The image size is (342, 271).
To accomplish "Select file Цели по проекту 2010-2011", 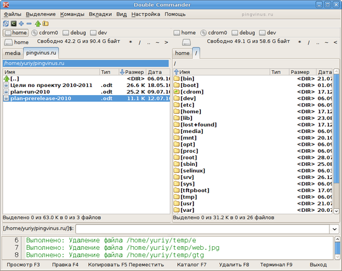I will tap(86, 85).
